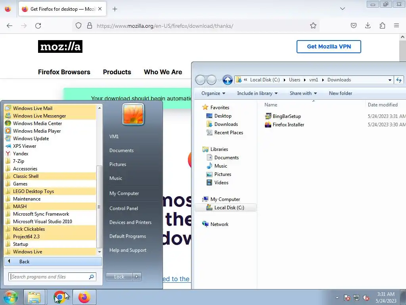Launch Windows Live Messenger
The image size is (406, 305).
50,116
